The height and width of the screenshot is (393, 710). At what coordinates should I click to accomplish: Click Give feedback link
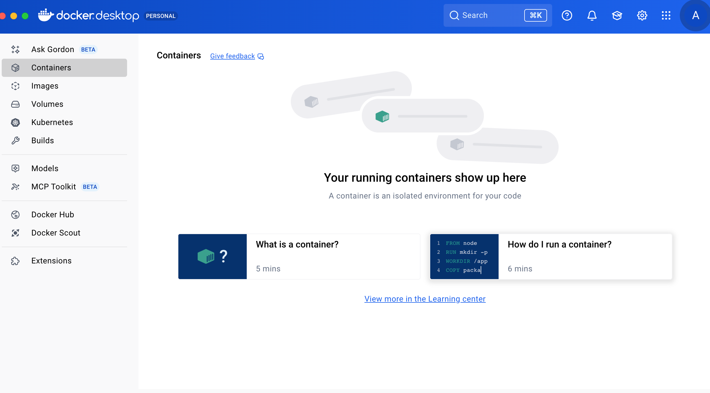coord(232,56)
